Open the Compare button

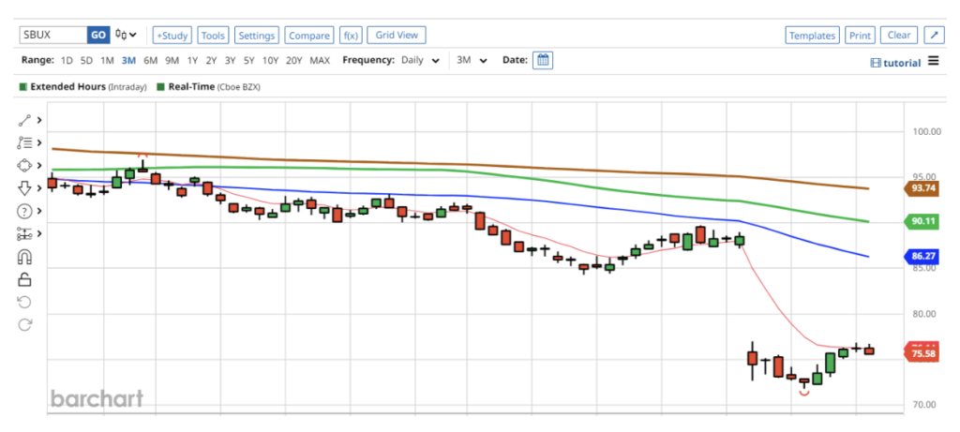click(309, 36)
